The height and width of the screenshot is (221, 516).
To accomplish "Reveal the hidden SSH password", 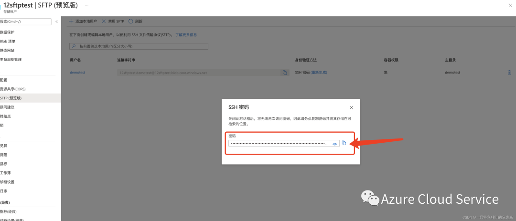I will tap(334, 144).
